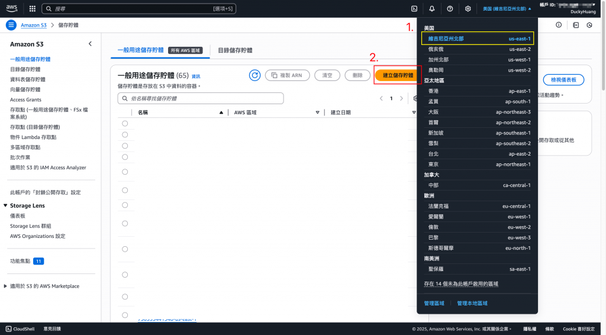
Task: Click 意見回饋 feedback in footer
Action: (52, 329)
